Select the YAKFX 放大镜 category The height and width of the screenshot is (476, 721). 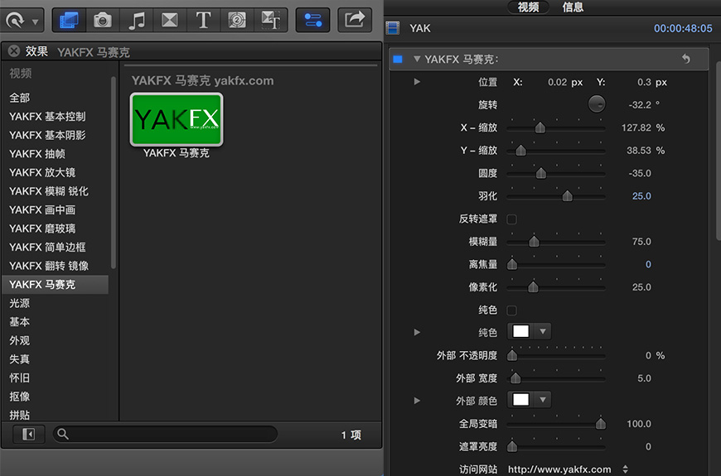[42, 172]
